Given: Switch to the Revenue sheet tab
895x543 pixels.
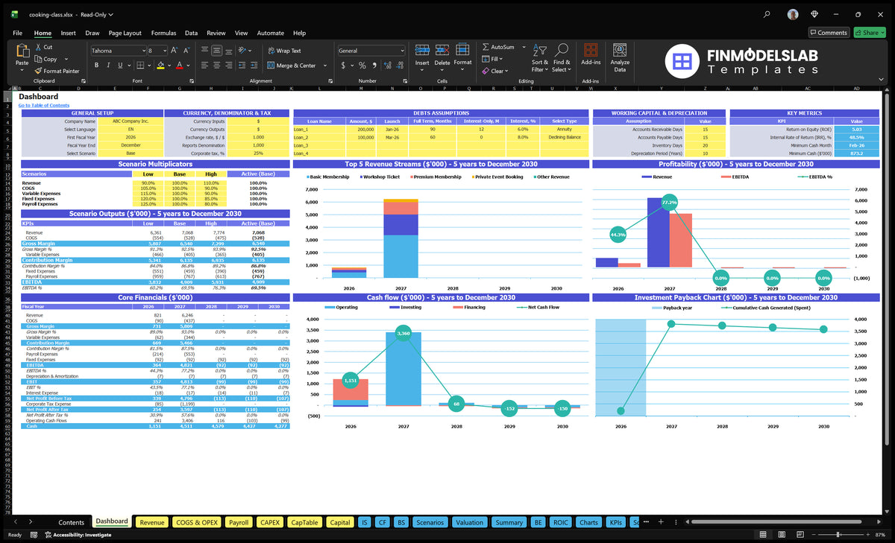Looking at the screenshot, I should [152, 522].
